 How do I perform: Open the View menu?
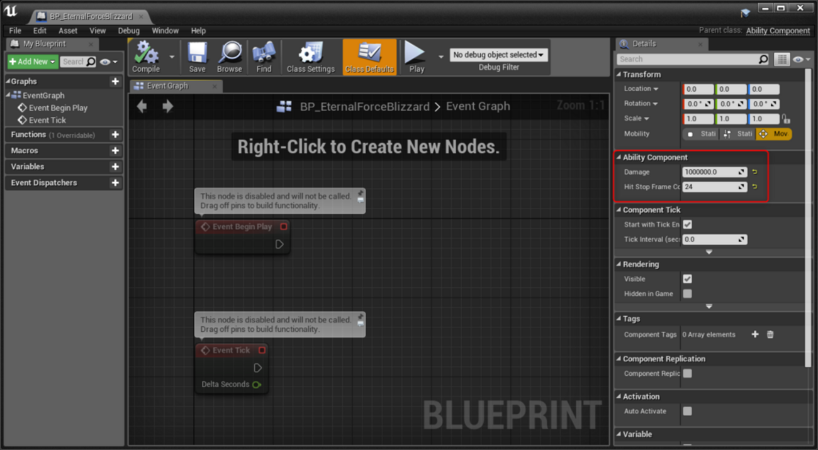tap(98, 30)
